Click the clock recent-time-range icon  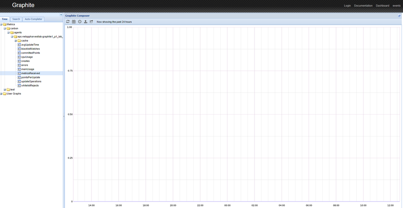point(80,22)
